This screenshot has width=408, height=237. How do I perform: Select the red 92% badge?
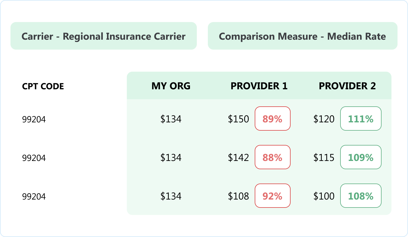(272, 196)
